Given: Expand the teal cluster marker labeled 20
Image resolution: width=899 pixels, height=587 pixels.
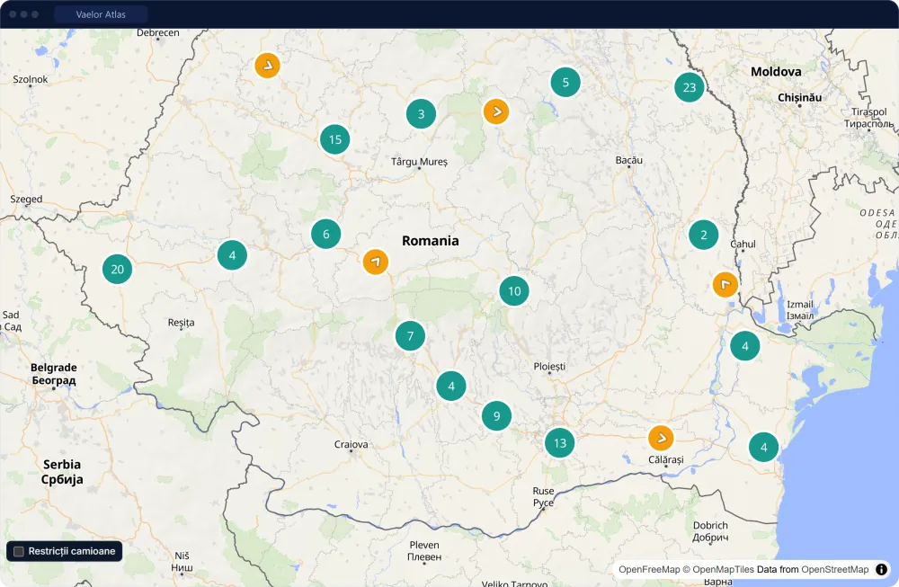Looking at the screenshot, I should point(117,270).
